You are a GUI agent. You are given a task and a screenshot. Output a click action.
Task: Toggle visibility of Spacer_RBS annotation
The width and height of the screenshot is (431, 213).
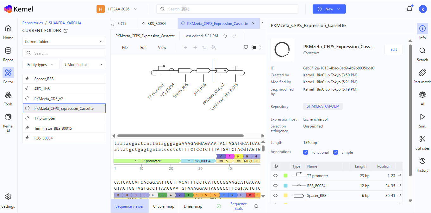point(275,196)
